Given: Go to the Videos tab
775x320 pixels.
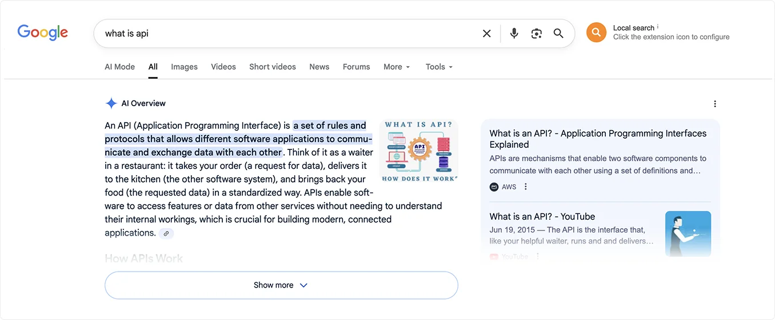Looking at the screenshot, I should click(x=223, y=67).
